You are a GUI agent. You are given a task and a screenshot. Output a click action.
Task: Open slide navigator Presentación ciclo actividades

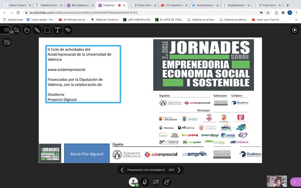[x=150, y=170]
